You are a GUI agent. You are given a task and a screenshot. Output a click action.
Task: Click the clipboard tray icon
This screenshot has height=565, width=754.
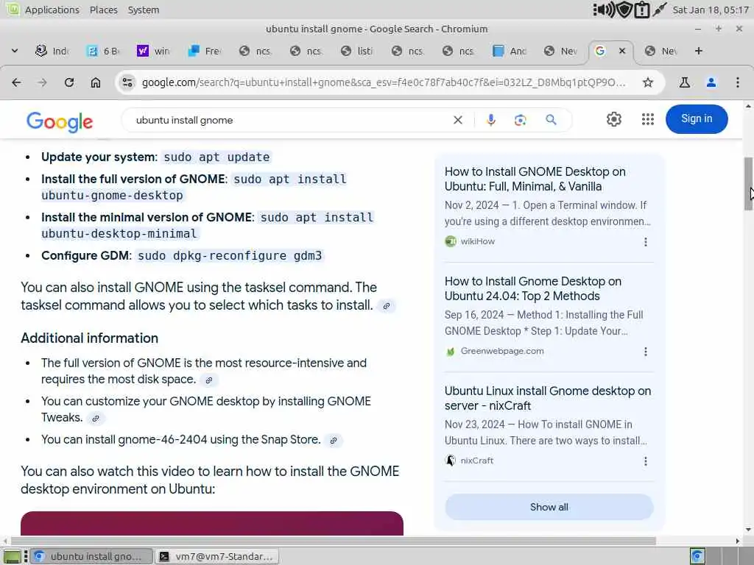click(x=642, y=10)
